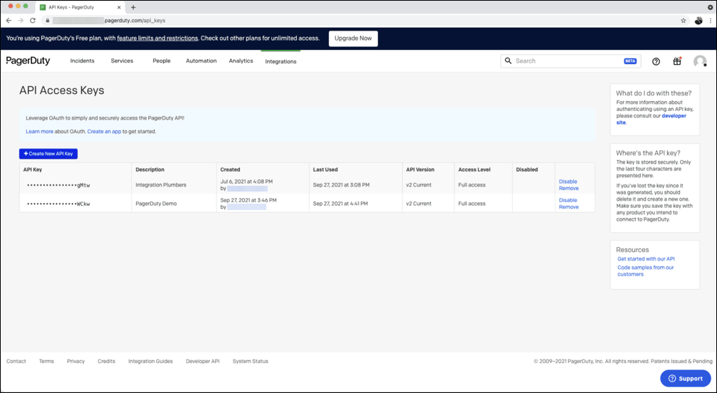Open the Analytics menu
Viewport: 717px width, 393px height.
(241, 61)
